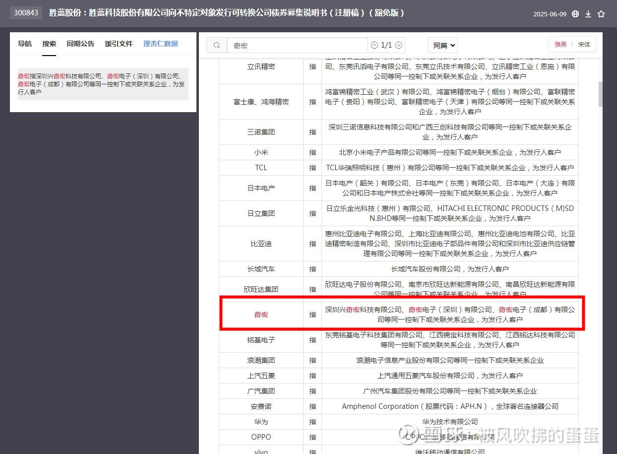Open the 奇宏 search result in sidebar
The image size is (617, 454).
(103, 84)
